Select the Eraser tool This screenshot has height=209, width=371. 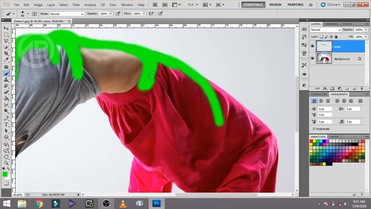[6, 92]
